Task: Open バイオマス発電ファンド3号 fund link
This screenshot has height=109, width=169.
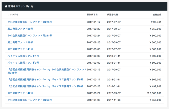Action: tap(23, 63)
